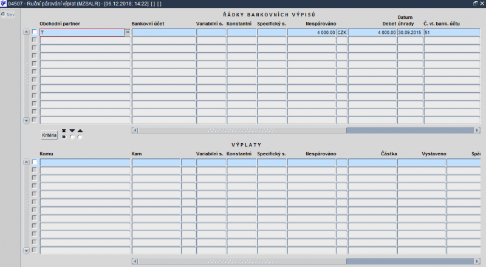Click right arrow of Výplaty horizontal scrollbar
Screen dimensions: 486x267
point(477,261)
